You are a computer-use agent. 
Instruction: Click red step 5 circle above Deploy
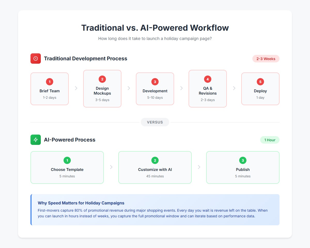[x=260, y=82]
